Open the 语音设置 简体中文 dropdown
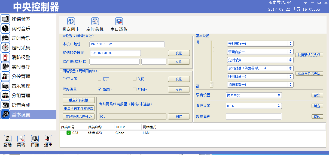The height and width of the screenshot is (155, 329). click(x=254, y=95)
